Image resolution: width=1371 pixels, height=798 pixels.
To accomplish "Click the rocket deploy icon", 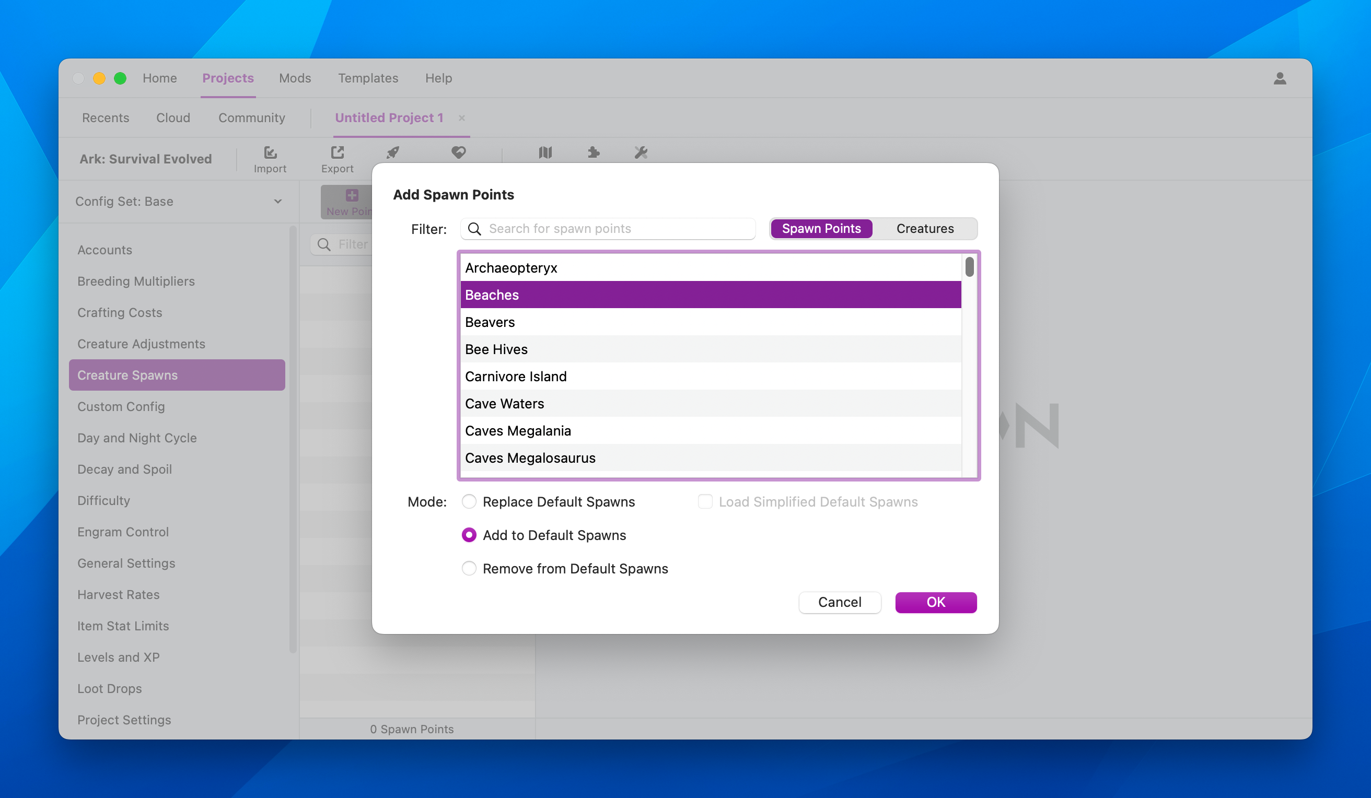I will point(393,152).
